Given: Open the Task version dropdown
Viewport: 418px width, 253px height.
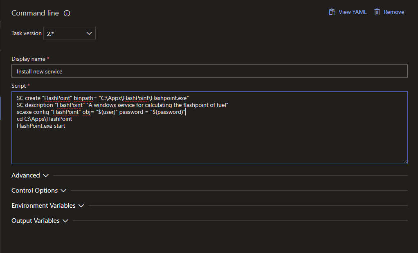Looking at the screenshot, I should pyautogui.click(x=70, y=33).
